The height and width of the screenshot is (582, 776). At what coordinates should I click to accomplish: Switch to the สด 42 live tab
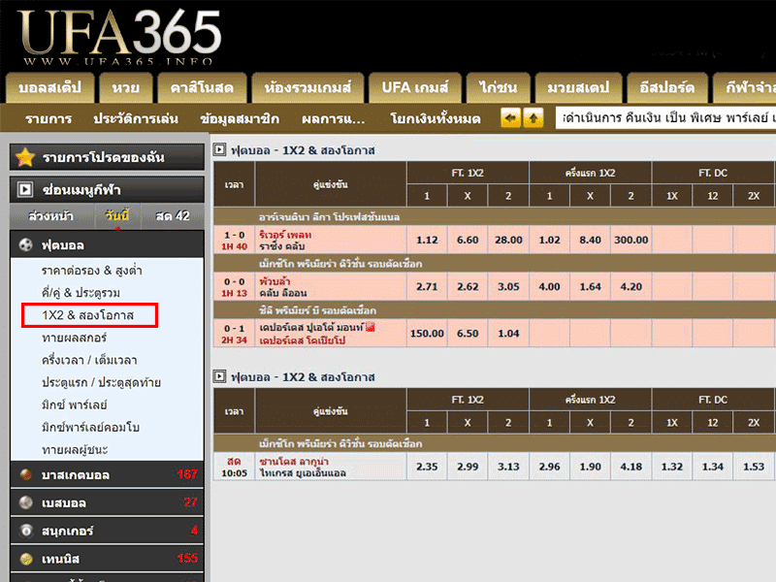173,216
